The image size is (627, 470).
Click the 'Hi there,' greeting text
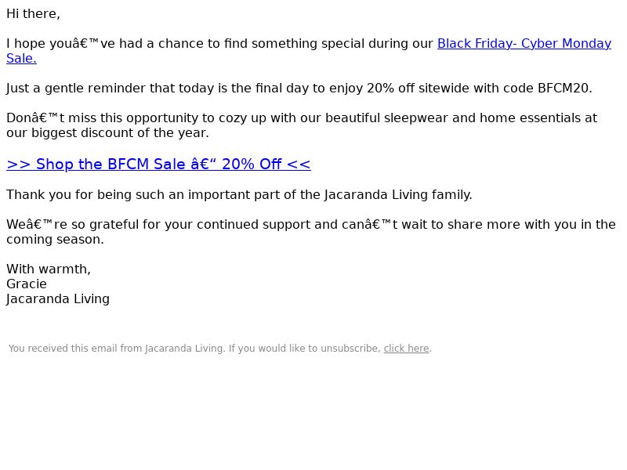click(33, 13)
